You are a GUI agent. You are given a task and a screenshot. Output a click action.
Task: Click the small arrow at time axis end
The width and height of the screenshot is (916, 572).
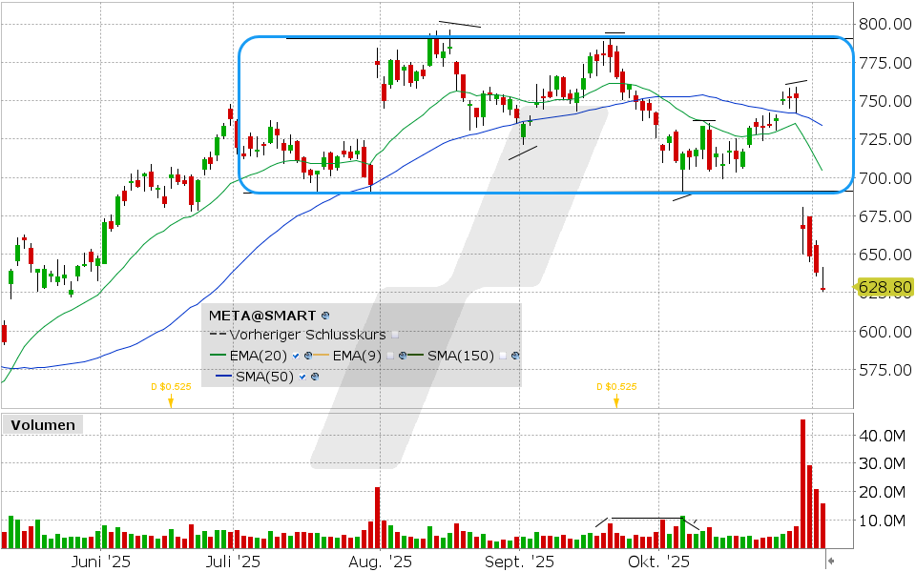pos(830,561)
